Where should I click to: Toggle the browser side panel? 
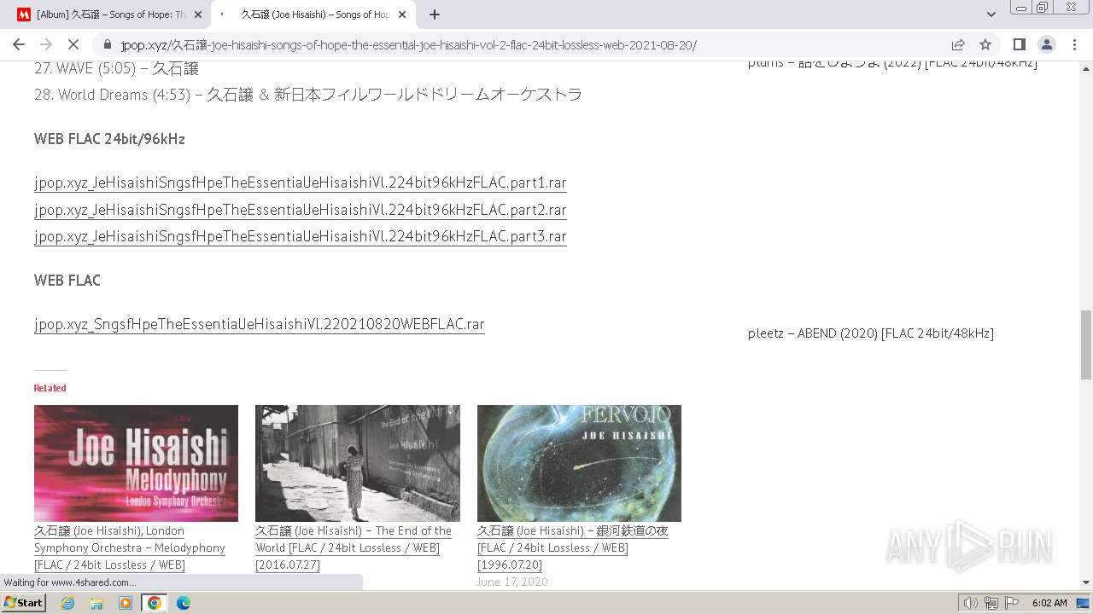tap(1020, 44)
